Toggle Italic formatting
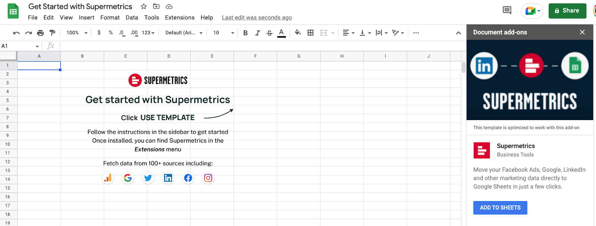This screenshot has height=226, width=596. [x=257, y=33]
